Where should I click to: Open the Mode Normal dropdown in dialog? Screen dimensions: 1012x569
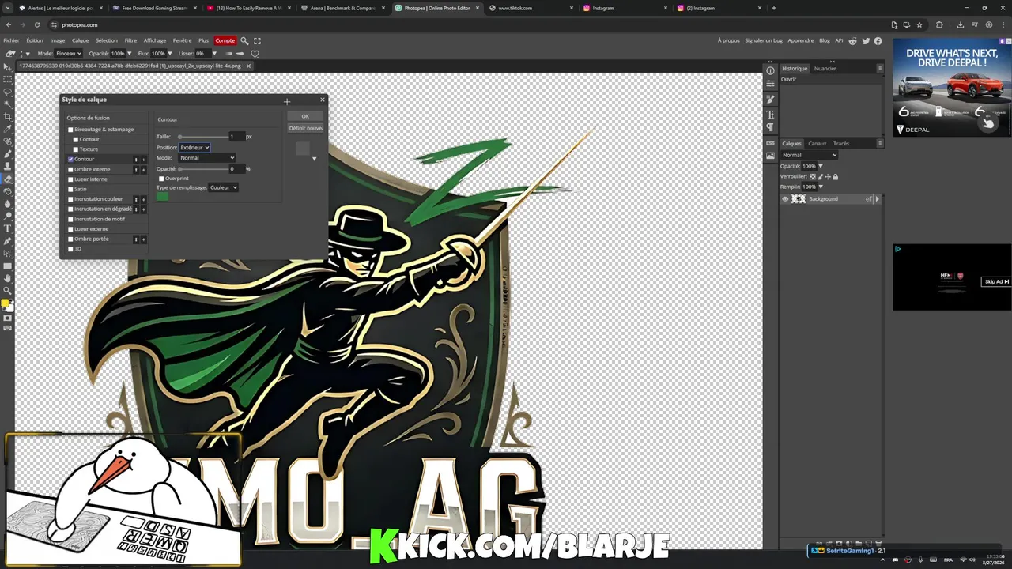coord(207,158)
